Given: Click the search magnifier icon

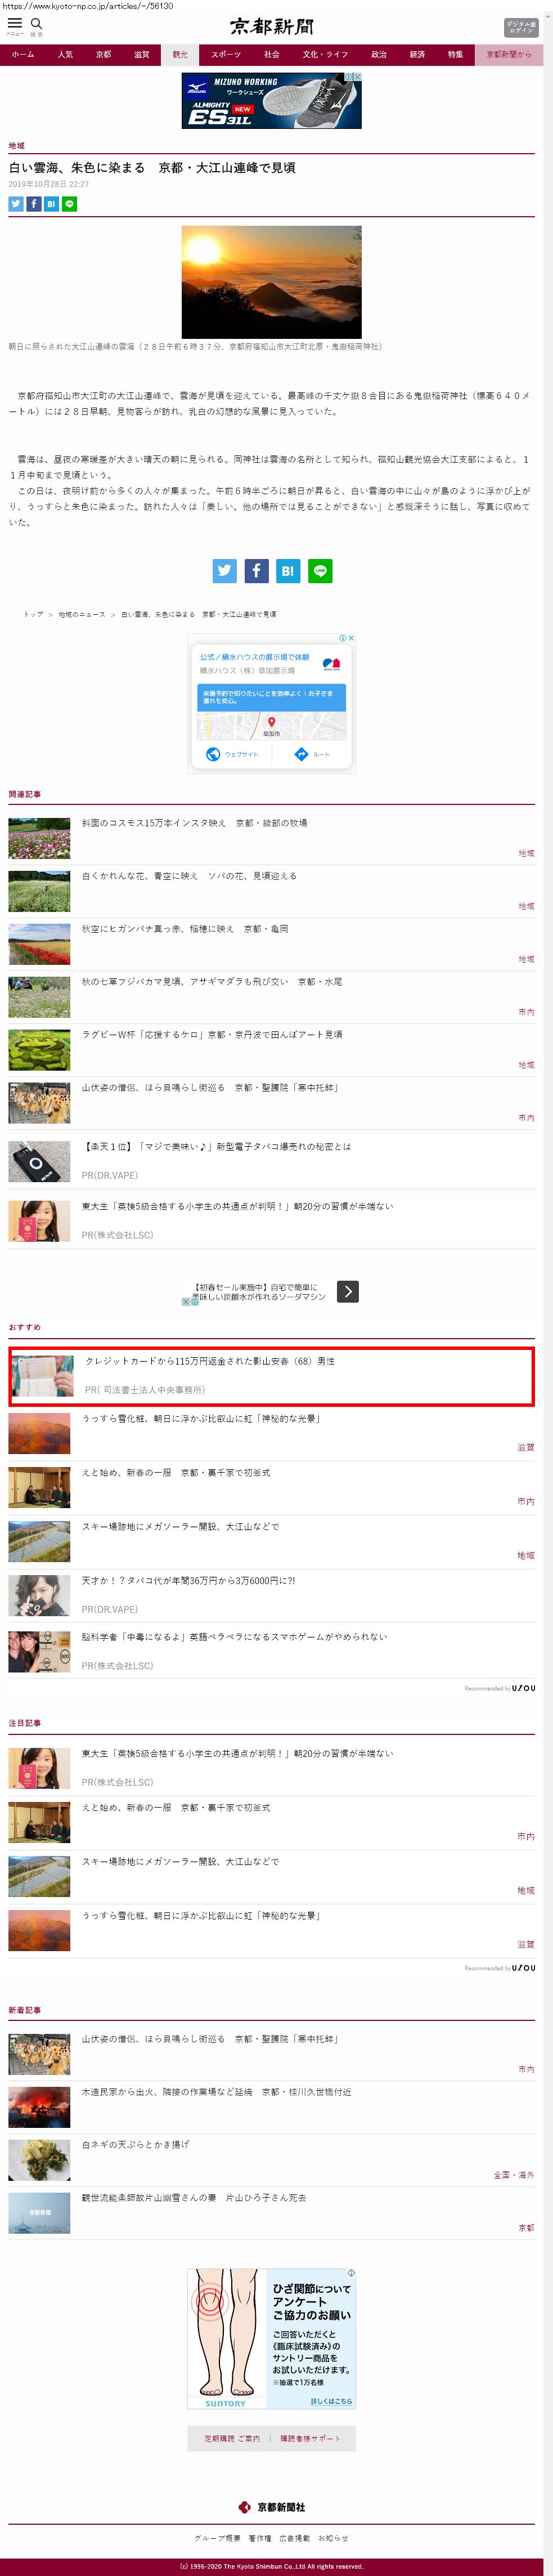Looking at the screenshot, I should click(37, 24).
